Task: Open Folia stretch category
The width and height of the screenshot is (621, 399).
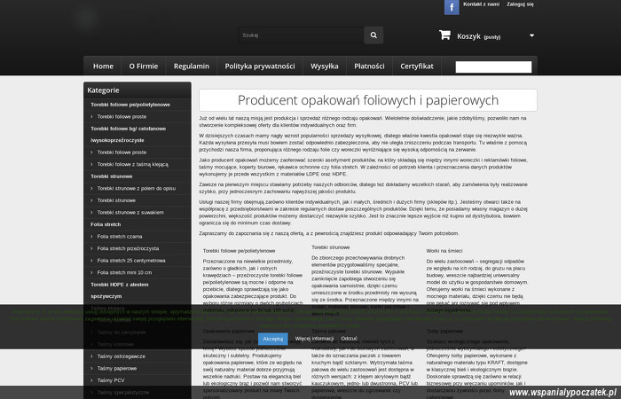Action: pos(106,224)
